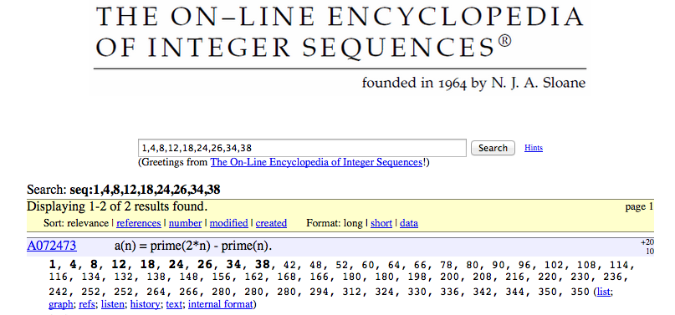The height and width of the screenshot is (315, 675).
Task: Open the list link for A072473
Action: pos(604,292)
